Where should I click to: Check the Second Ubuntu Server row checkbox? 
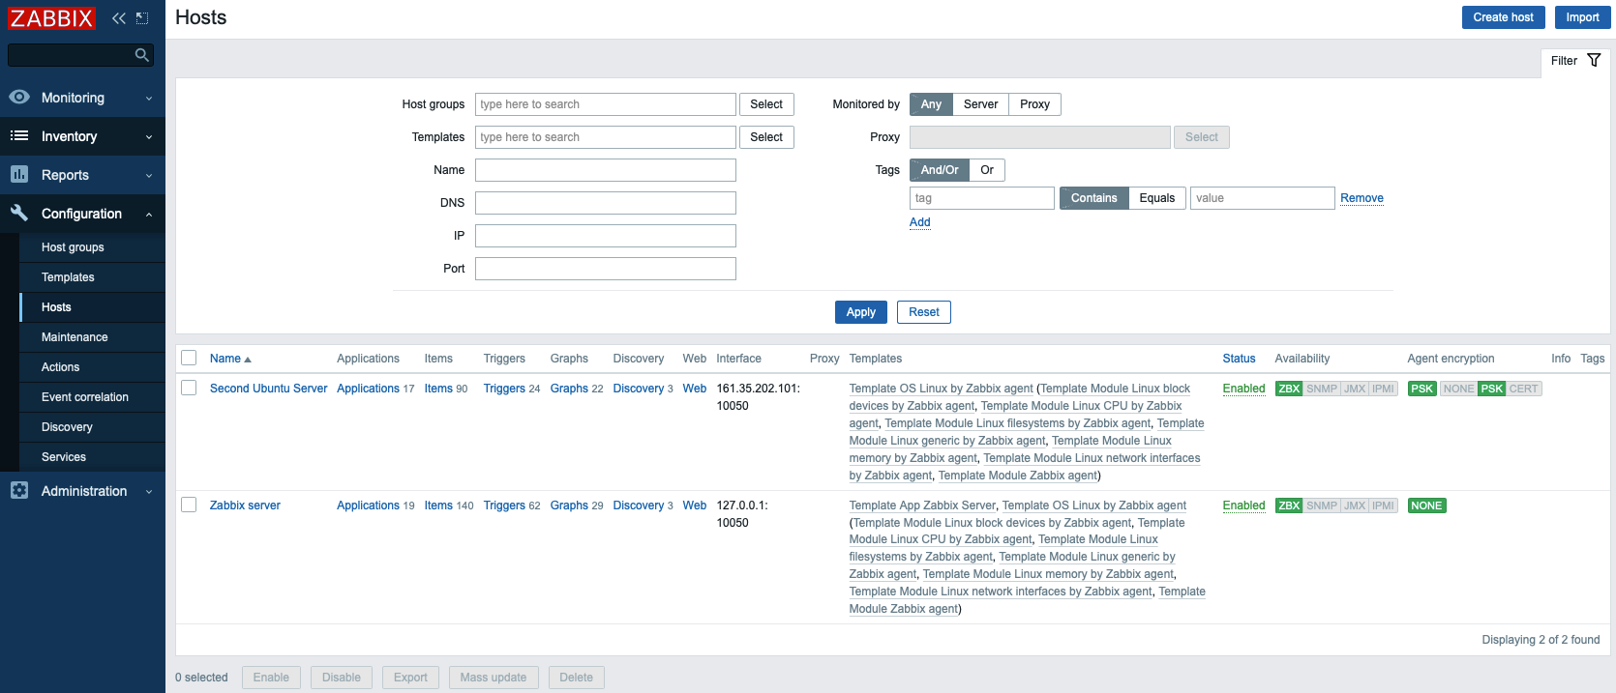[x=189, y=389]
